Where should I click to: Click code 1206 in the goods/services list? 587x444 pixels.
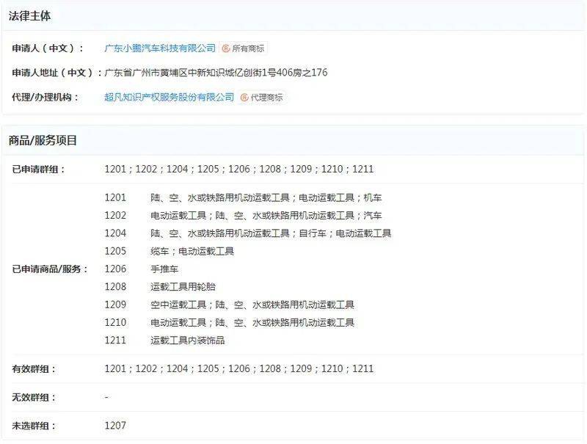tap(115, 269)
